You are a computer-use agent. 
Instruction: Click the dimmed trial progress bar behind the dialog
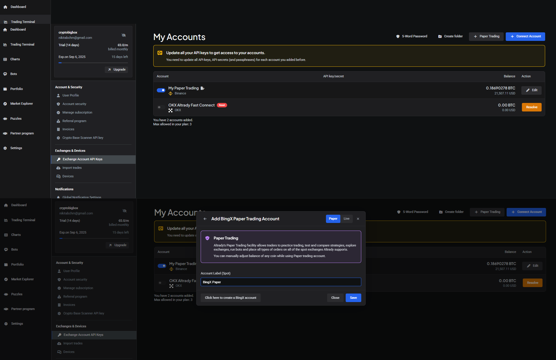click(x=94, y=238)
